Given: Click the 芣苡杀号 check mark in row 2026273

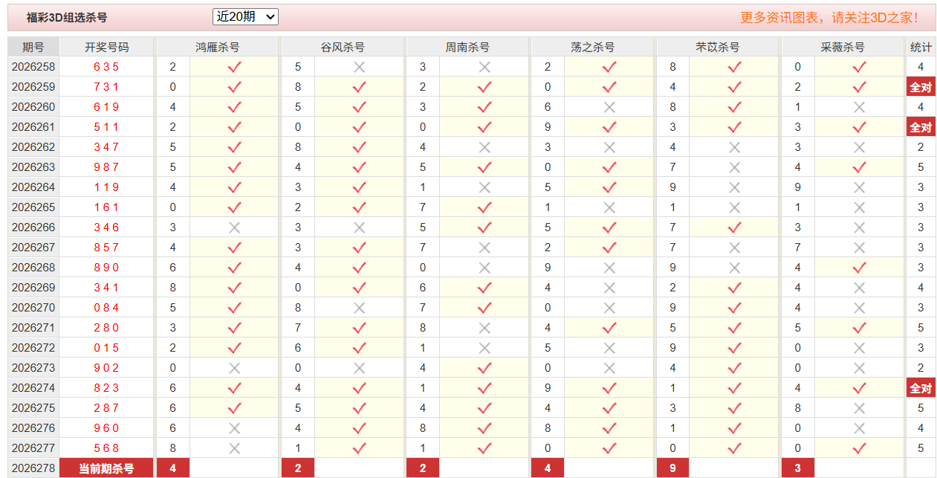Looking at the screenshot, I should (x=735, y=368).
